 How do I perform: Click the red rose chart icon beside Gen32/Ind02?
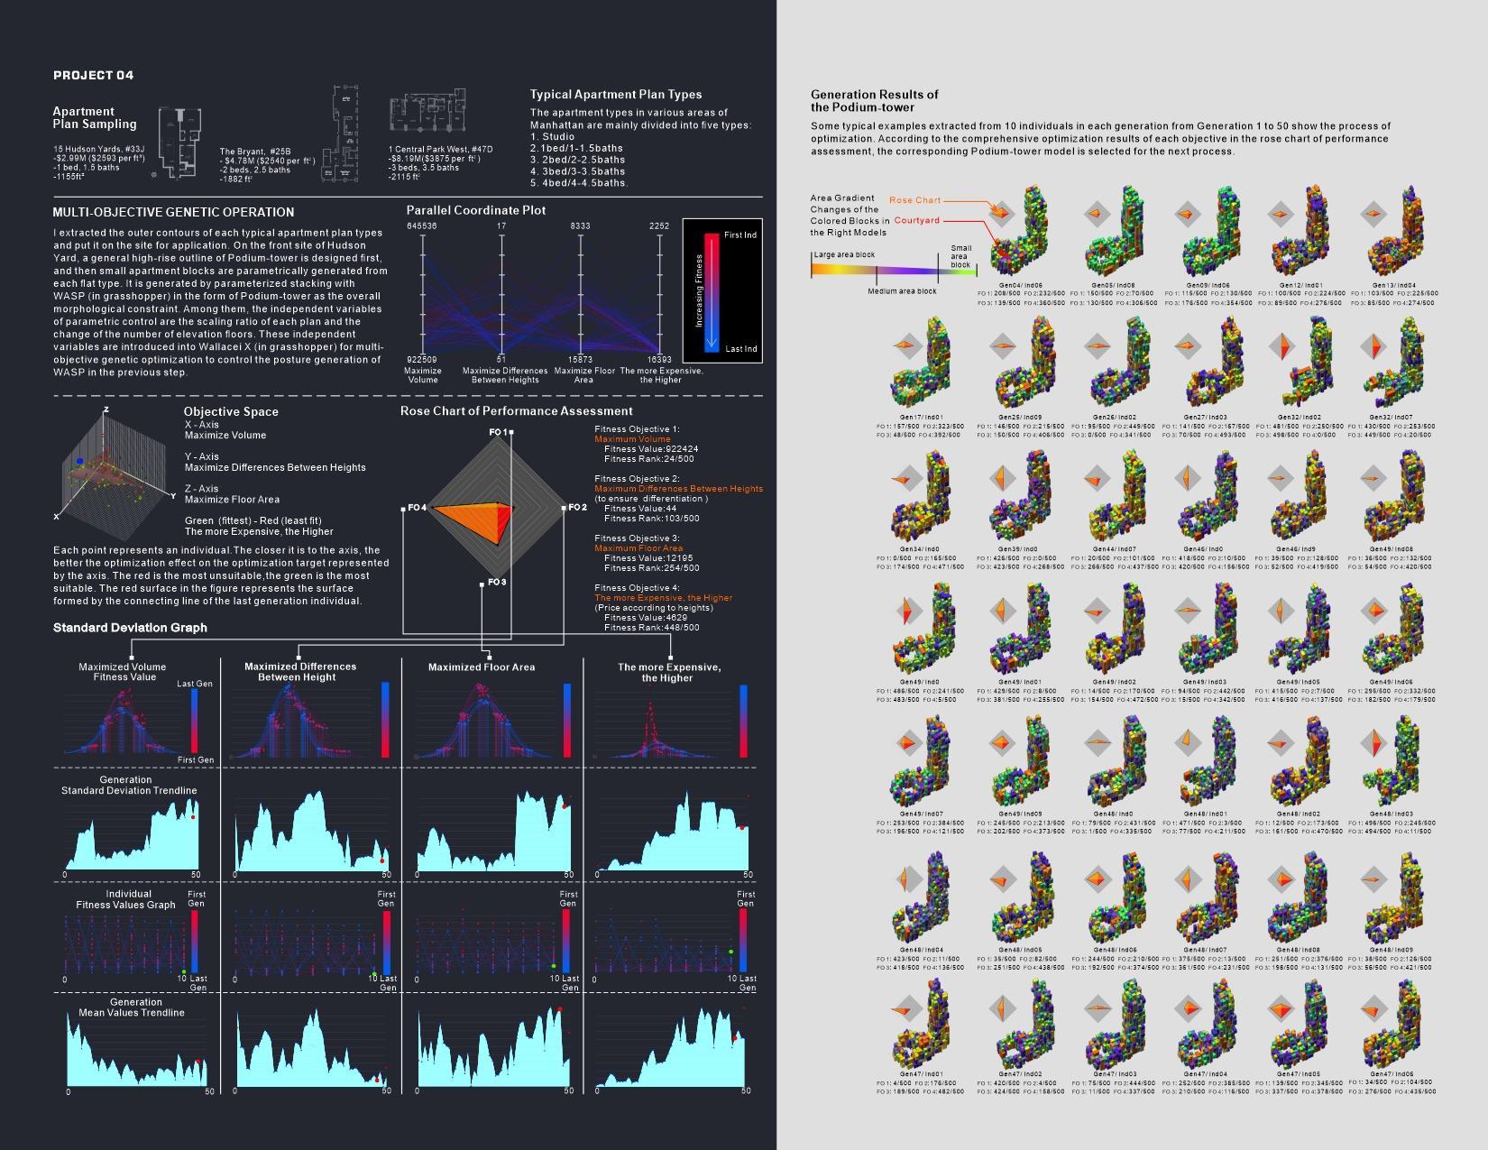pyautogui.click(x=1281, y=346)
